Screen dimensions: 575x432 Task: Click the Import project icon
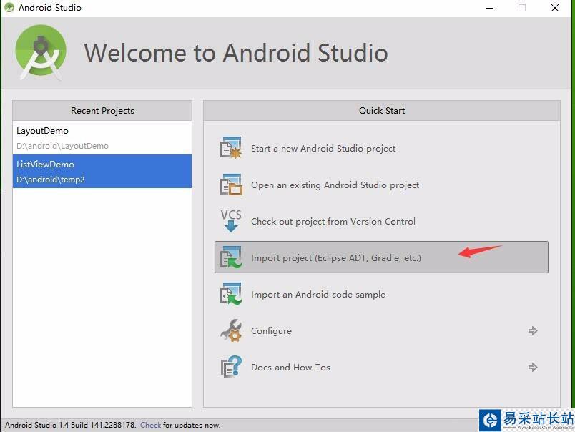tap(231, 257)
